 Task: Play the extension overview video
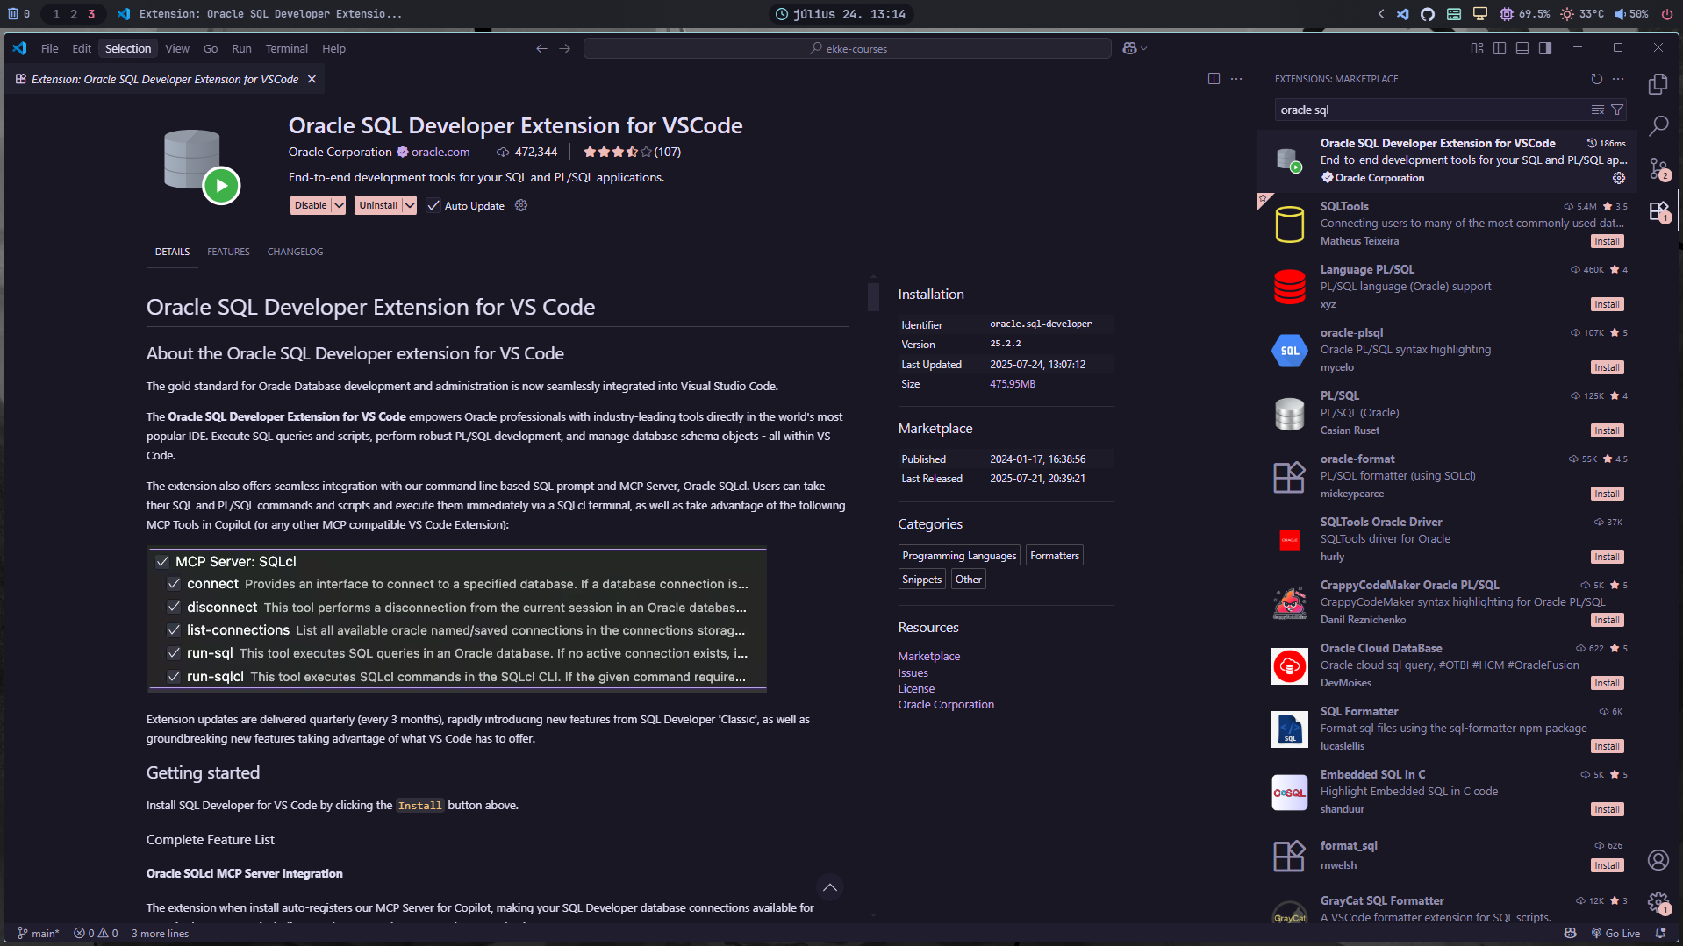(x=222, y=186)
